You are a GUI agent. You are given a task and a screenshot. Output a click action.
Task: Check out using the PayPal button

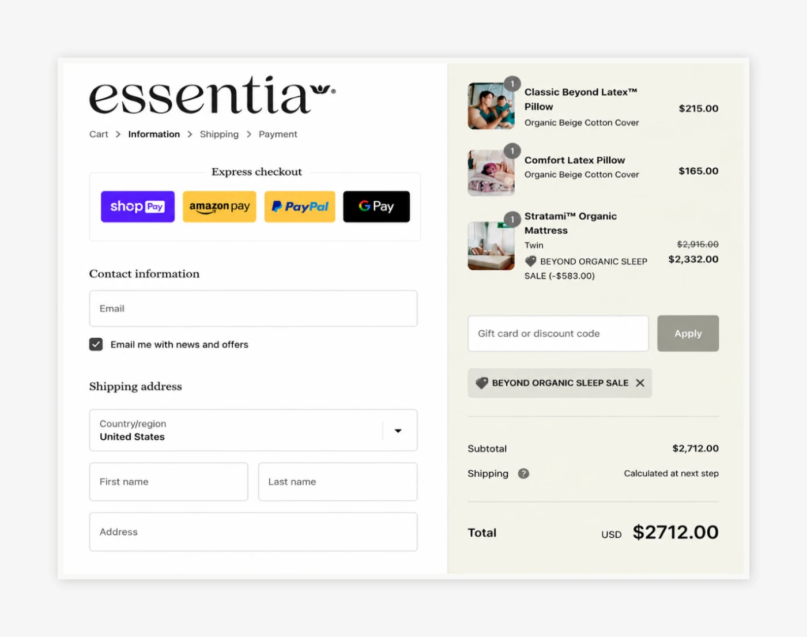point(300,206)
